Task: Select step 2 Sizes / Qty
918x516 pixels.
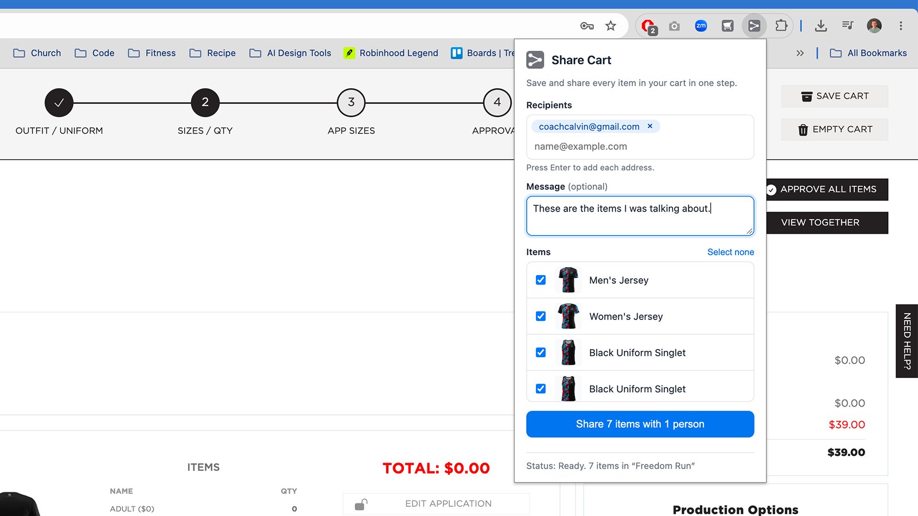Action: coord(205,103)
